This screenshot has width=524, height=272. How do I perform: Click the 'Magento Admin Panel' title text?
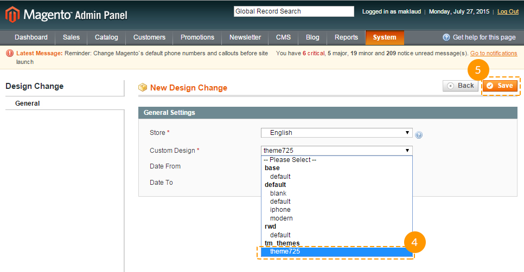point(75,15)
